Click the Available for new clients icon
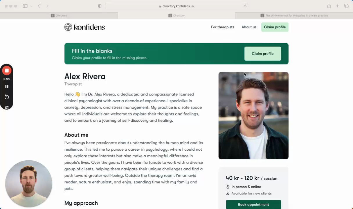 coord(228,193)
